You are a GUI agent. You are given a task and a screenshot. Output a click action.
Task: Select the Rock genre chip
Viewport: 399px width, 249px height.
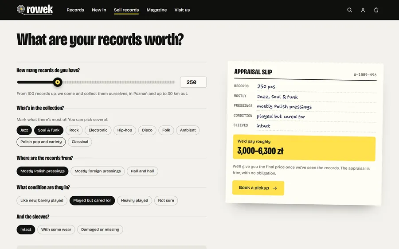[x=74, y=130]
